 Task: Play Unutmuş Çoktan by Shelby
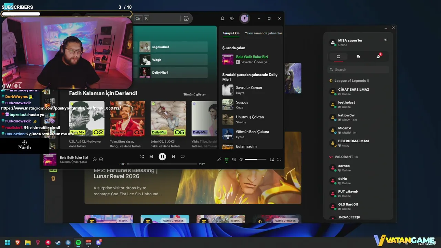(x=251, y=120)
